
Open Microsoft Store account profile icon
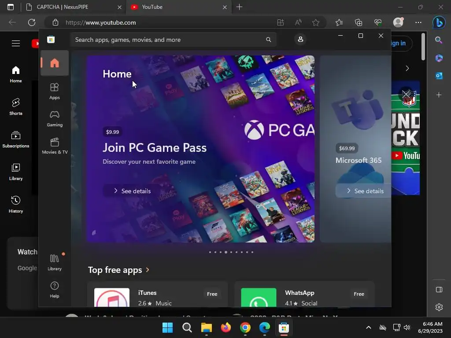tap(300, 39)
